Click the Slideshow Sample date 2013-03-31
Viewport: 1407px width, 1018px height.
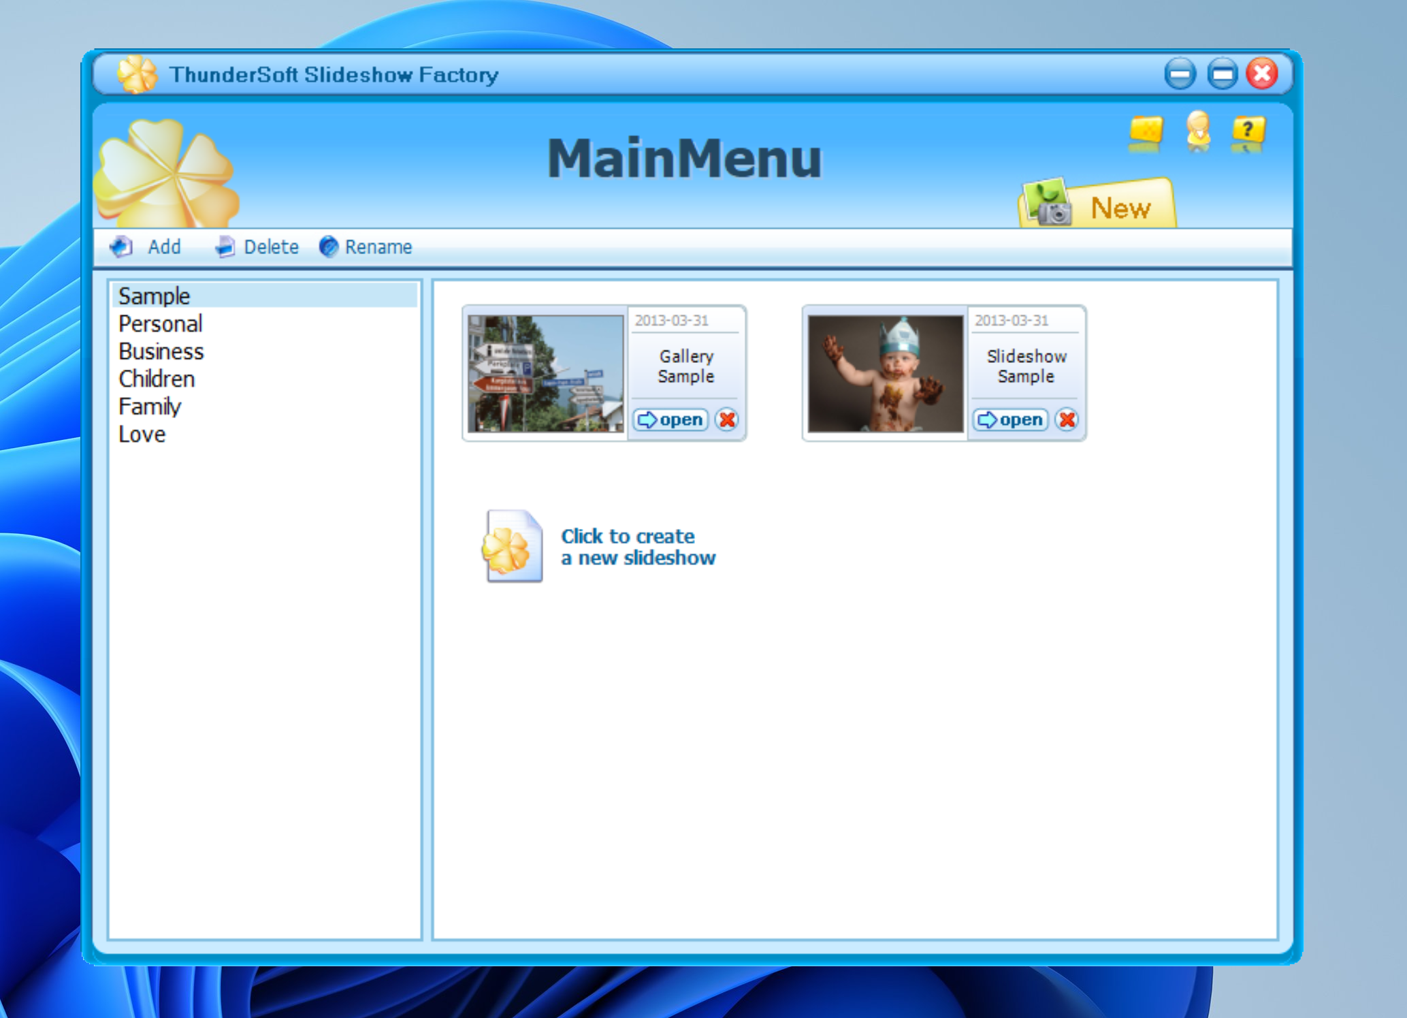point(1012,320)
